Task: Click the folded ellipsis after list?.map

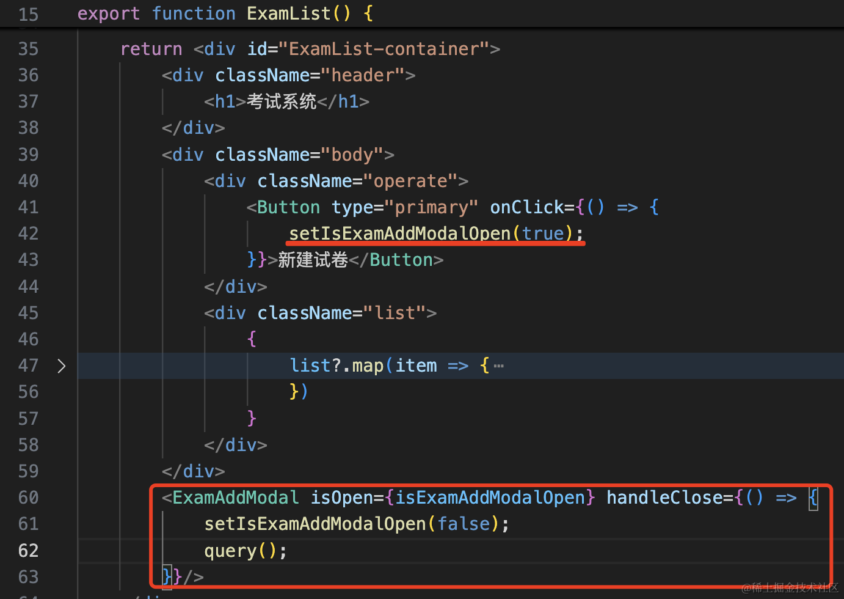Action: 499,366
